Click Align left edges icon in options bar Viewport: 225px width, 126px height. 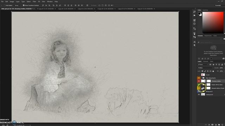(x=53, y=5)
